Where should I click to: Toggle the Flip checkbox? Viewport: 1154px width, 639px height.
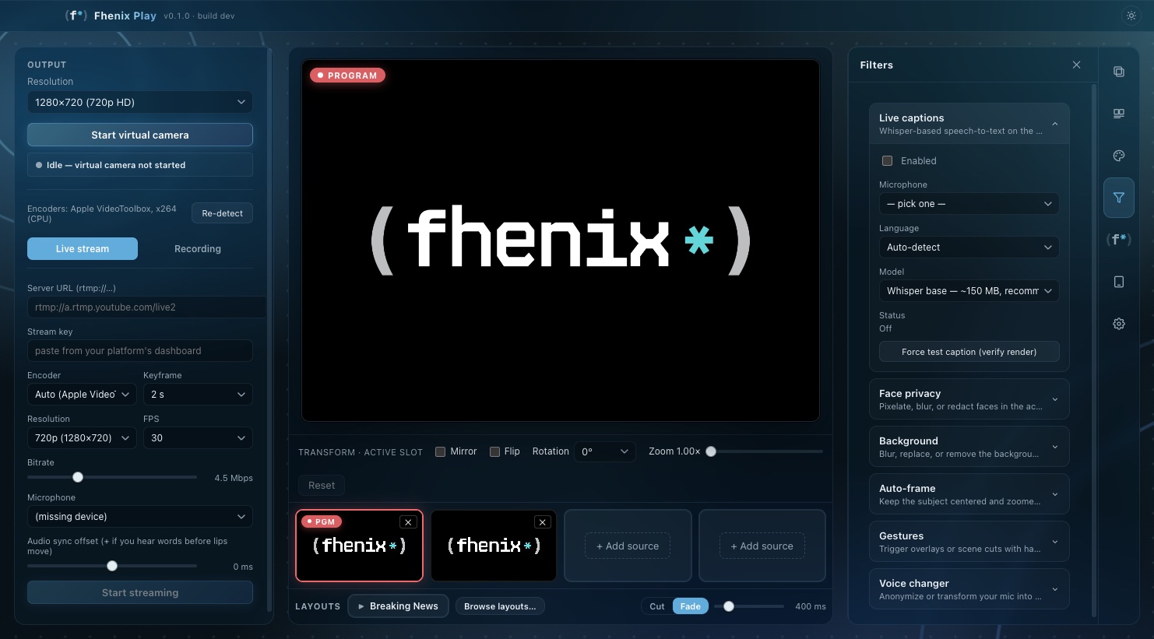click(x=494, y=451)
